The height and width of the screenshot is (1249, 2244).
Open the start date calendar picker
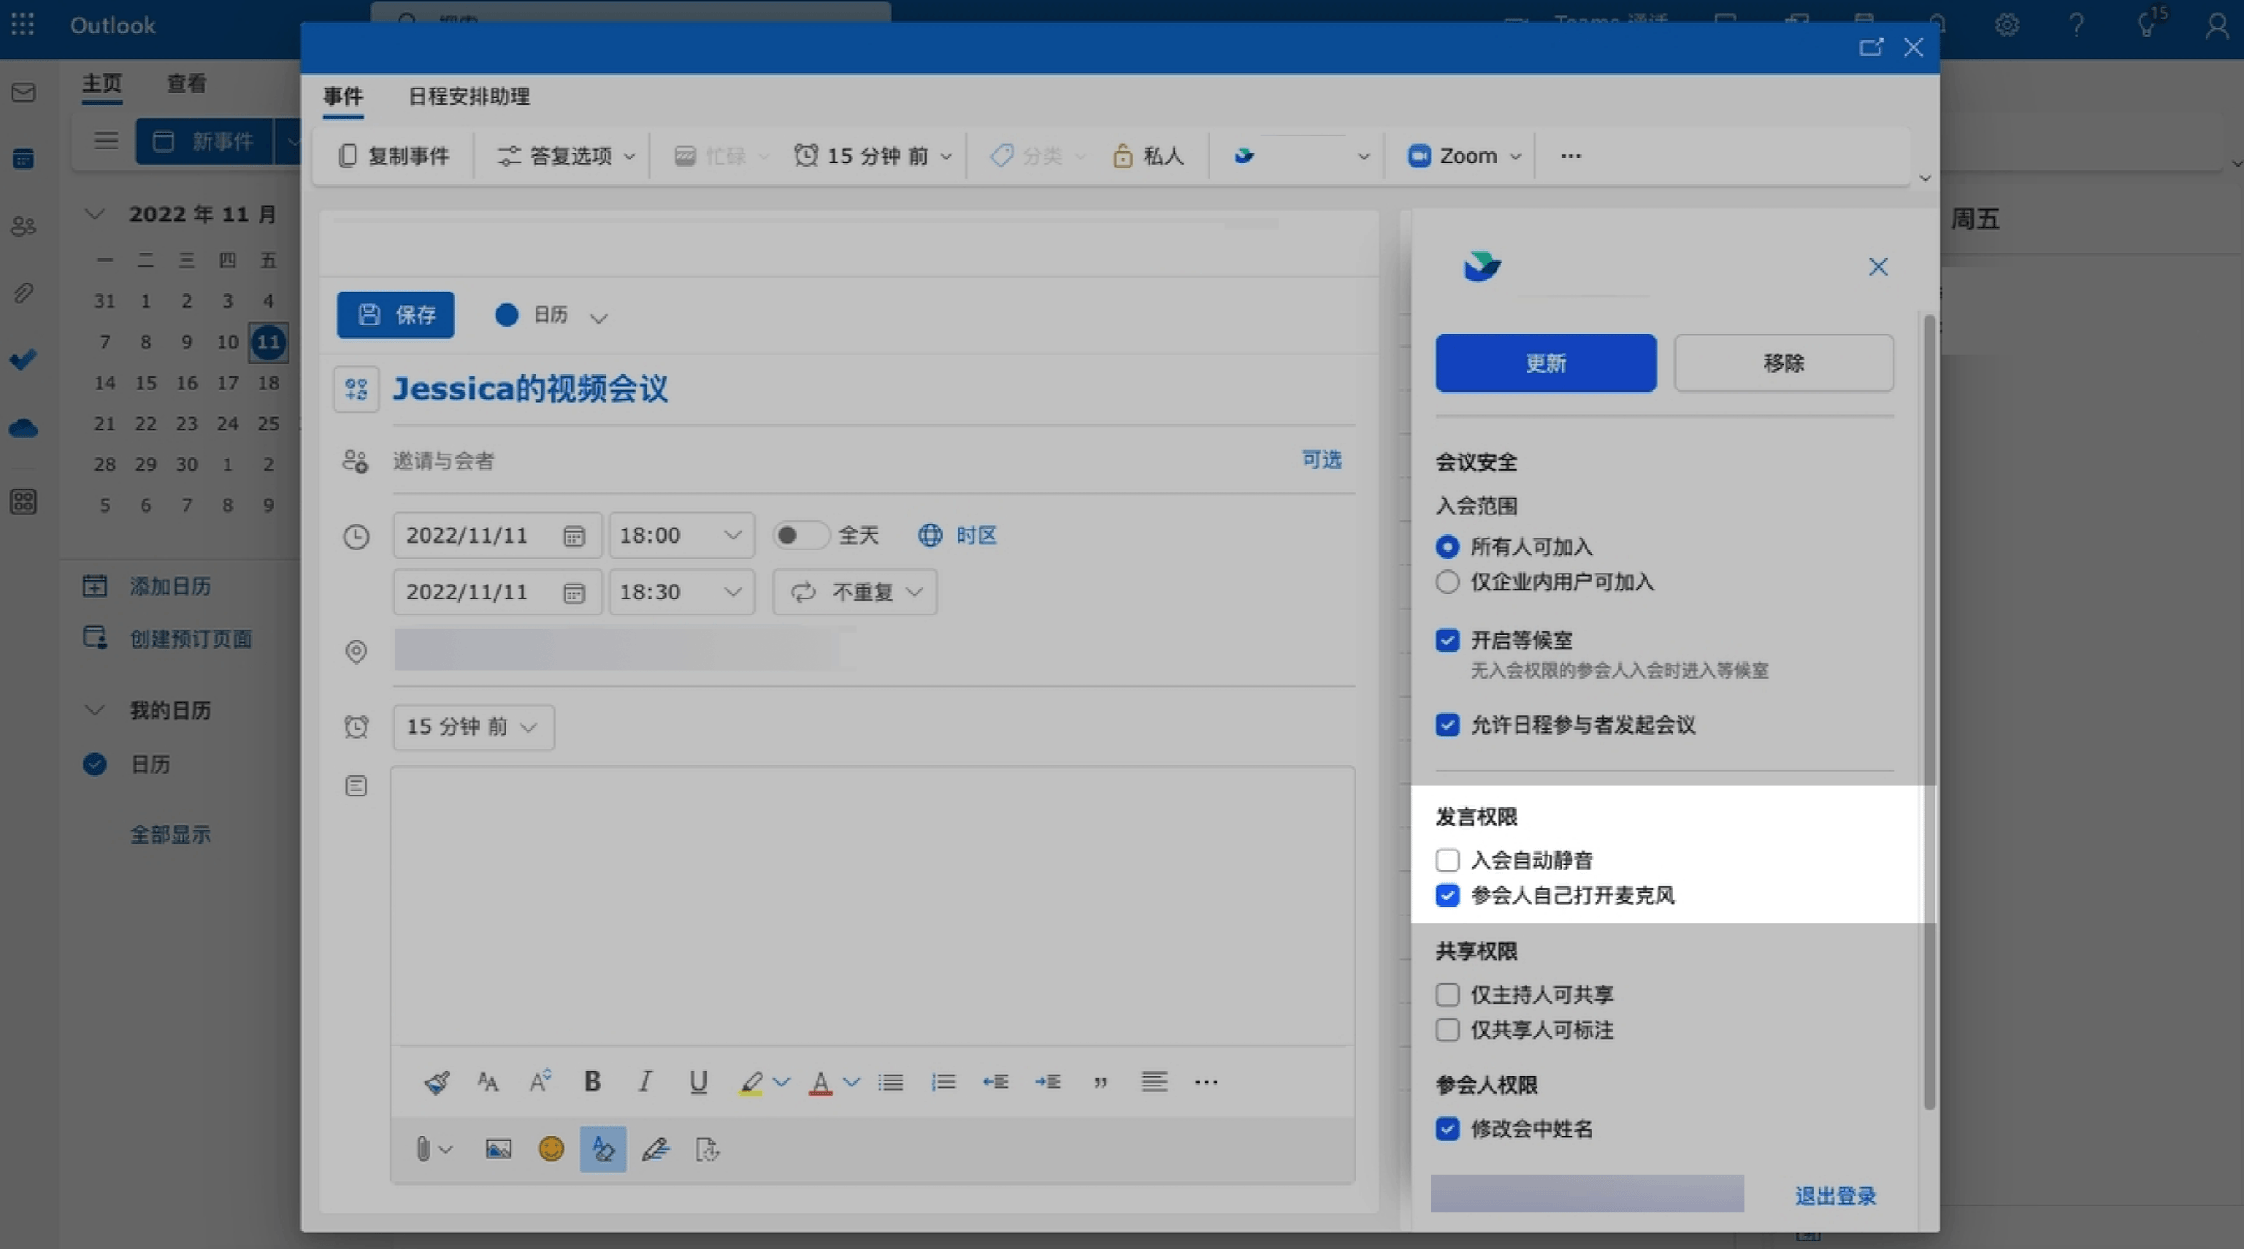click(573, 536)
